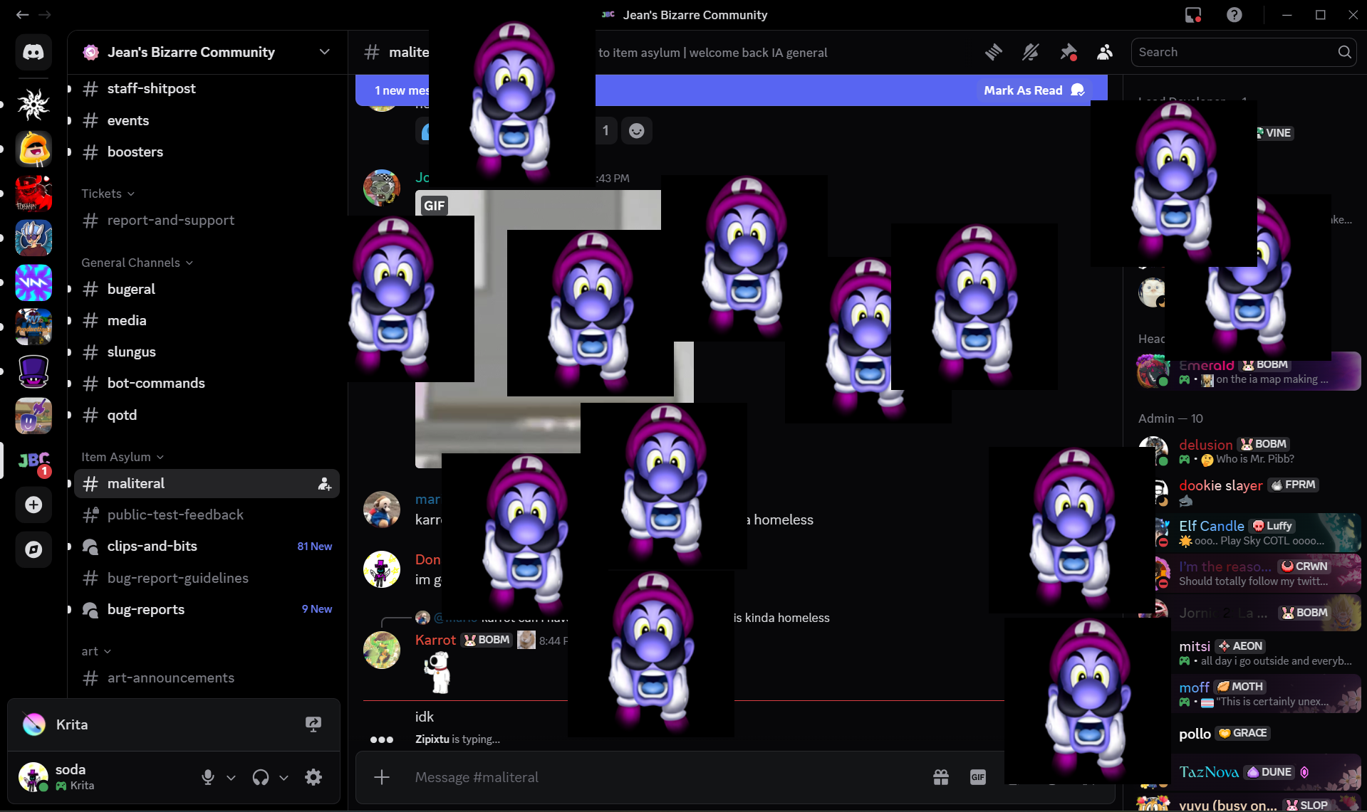Viewport: 1367px width, 812px height.
Task: Open the Threads icon in channel header
Action: (994, 52)
